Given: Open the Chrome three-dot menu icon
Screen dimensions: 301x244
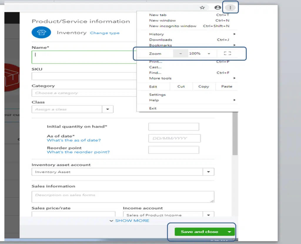Looking at the screenshot, I should [230, 7].
